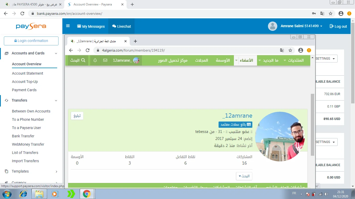The width and height of the screenshot is (355, 199).
Task: Click the تبليغ report button on profile
Action: [77, 116]
